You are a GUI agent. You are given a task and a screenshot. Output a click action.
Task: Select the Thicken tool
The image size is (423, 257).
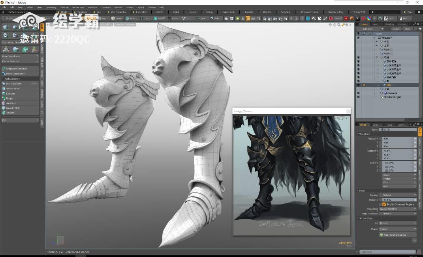(20, 113)
